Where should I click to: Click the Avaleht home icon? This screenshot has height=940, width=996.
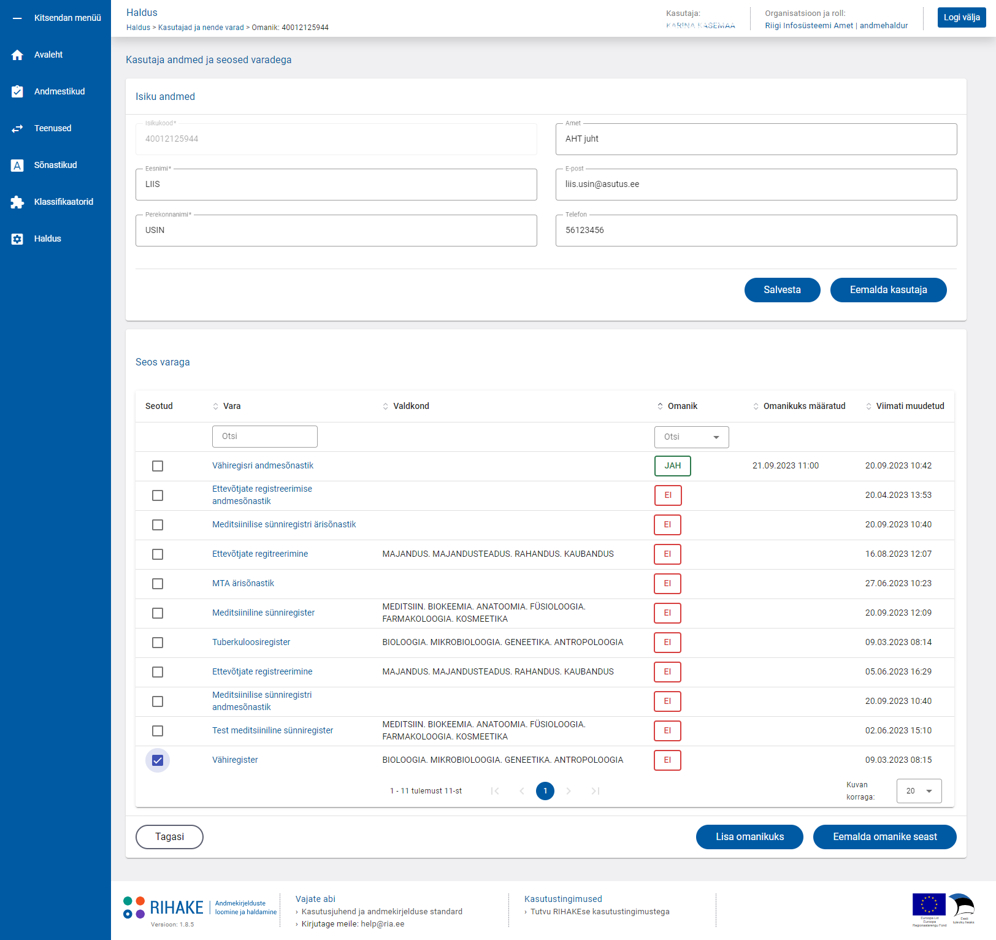[17, 55]
